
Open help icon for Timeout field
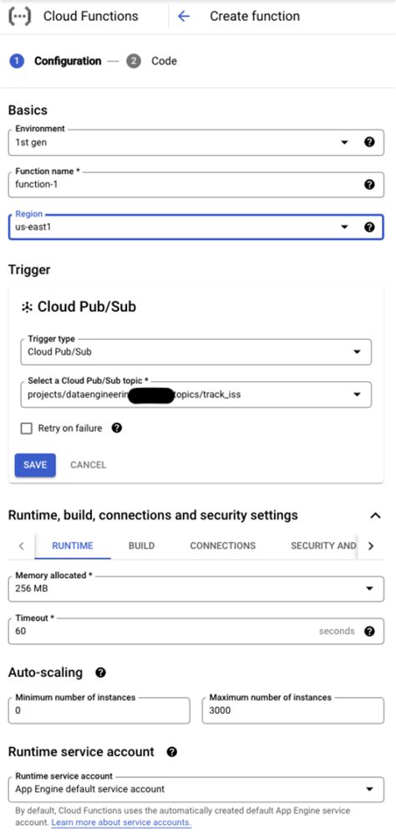click(369, 631)
